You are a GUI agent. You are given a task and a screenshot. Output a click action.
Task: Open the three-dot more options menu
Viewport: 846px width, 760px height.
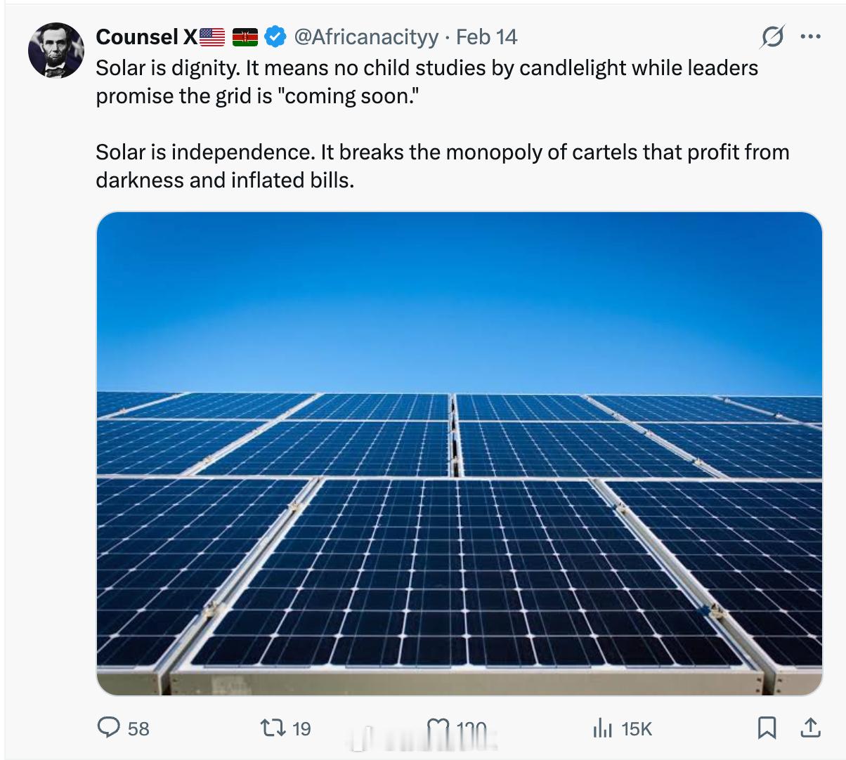810,37
